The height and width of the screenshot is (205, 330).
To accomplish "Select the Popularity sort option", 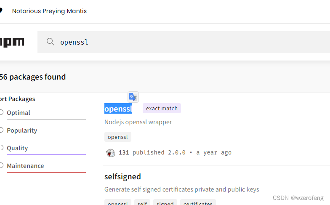I will (x=2, y=130).
